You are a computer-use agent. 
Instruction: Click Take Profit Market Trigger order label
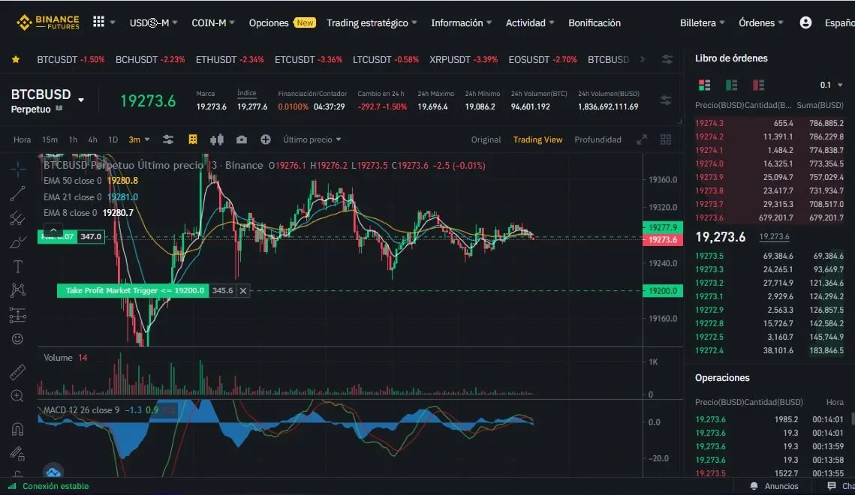pos(133,291)
